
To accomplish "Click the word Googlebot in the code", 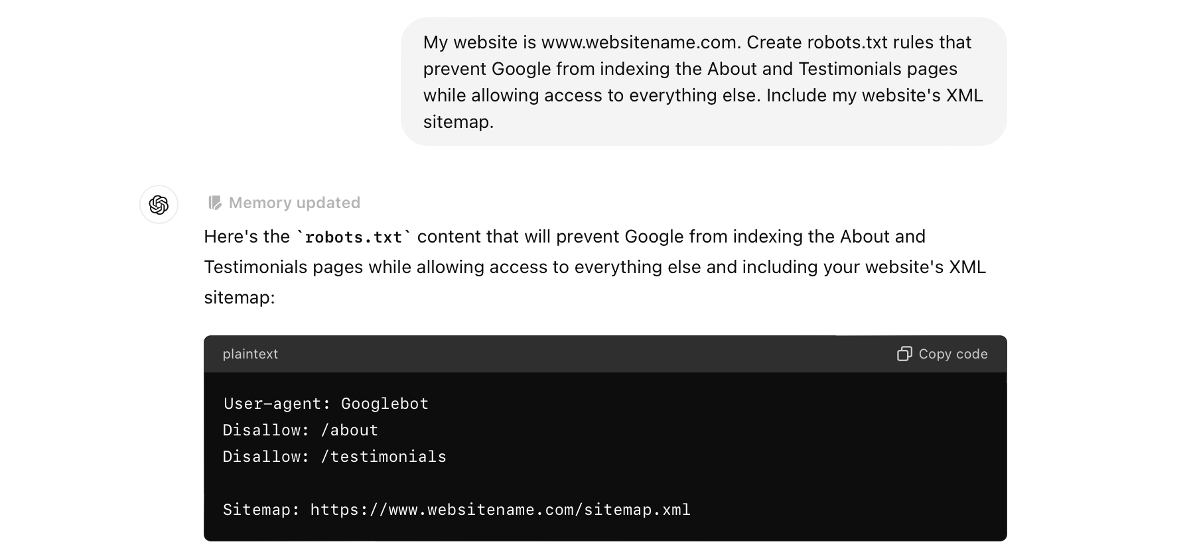I will (385, 404).
